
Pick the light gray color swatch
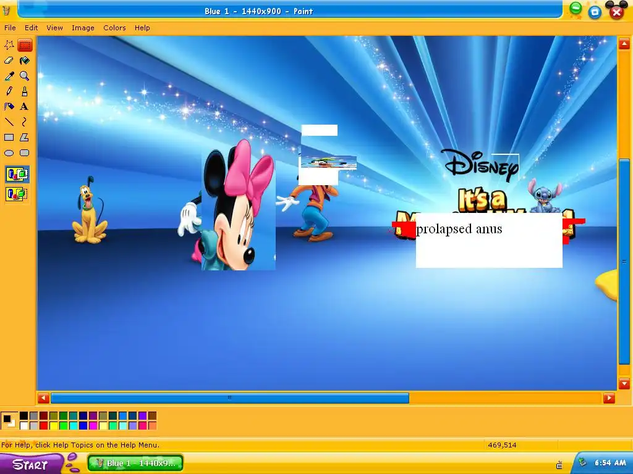click(x=34, y=426)
